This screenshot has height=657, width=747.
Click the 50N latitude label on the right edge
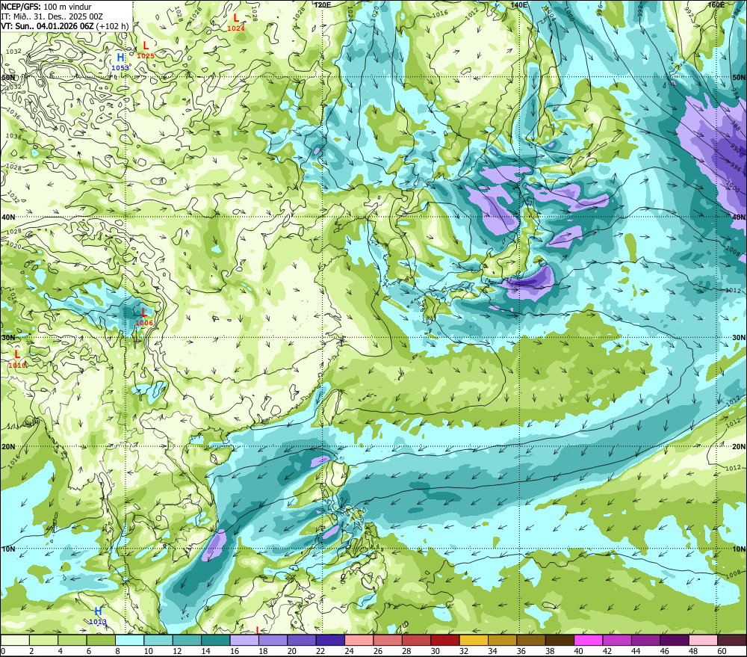click(739, 77)
